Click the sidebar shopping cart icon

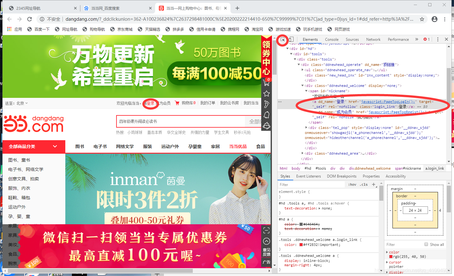(x=267, y=82)
